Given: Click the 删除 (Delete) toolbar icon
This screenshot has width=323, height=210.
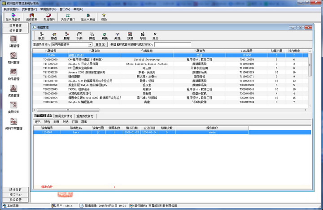Looking at the screenshot, I should click(x=66, y=36).
